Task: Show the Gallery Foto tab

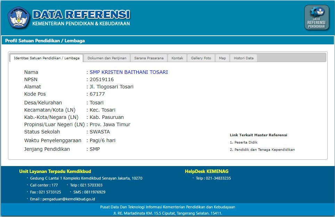Action: point(201,58)
